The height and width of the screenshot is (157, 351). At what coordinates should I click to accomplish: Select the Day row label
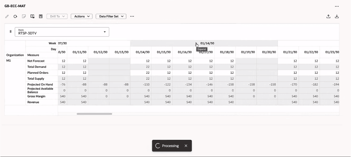pyautogui.click(x=54, y=49)
